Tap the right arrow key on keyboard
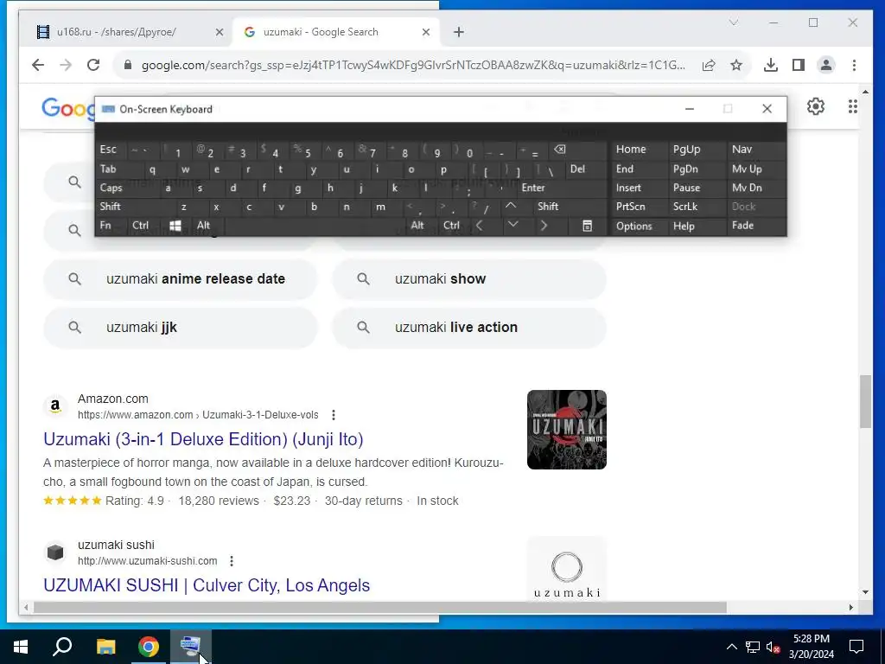The height and width of the screenshot is (664, 885). 544,226
